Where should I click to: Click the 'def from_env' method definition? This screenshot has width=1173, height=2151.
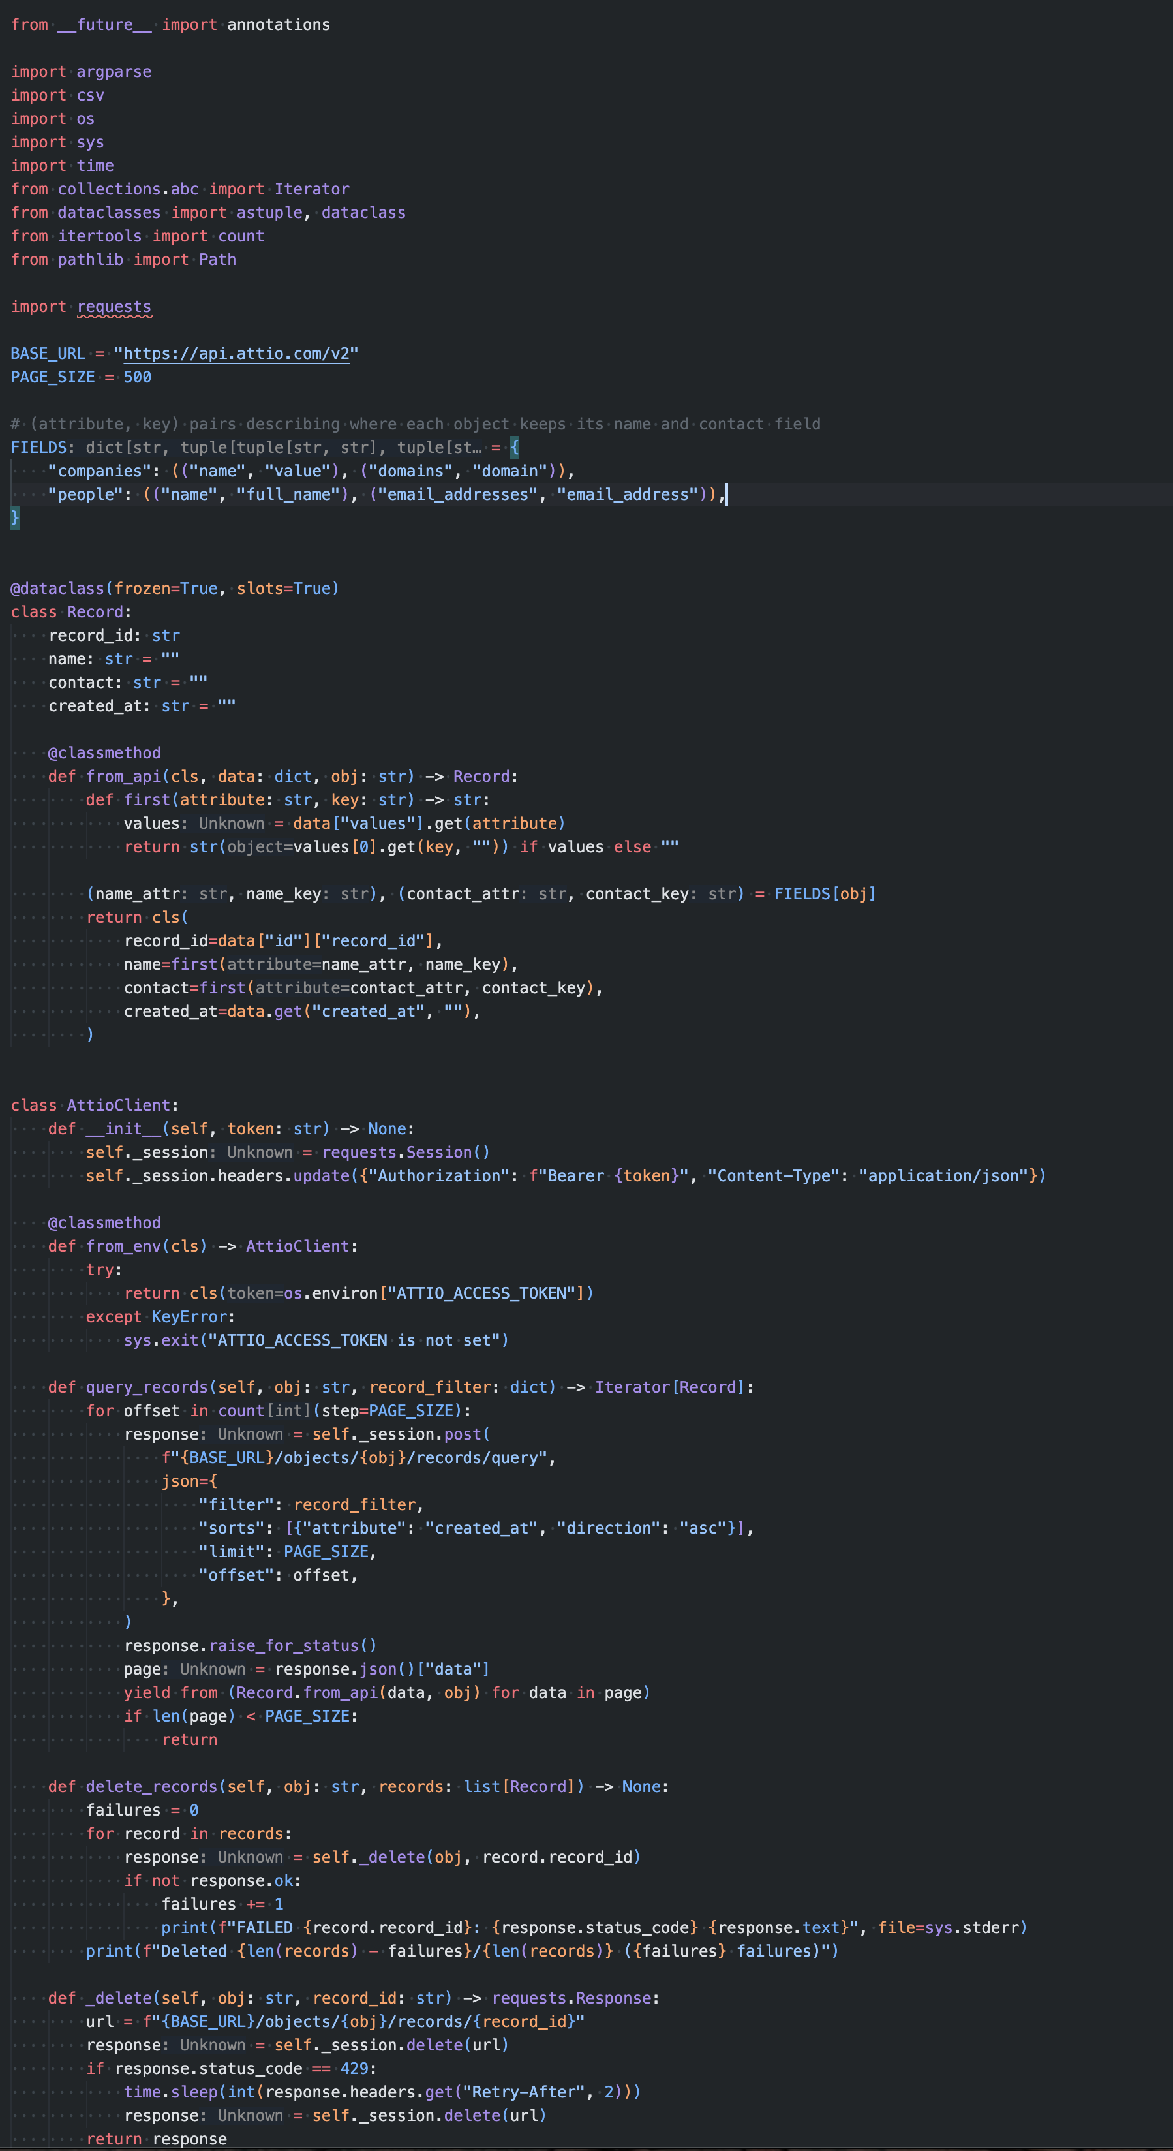coord(203,1245)
